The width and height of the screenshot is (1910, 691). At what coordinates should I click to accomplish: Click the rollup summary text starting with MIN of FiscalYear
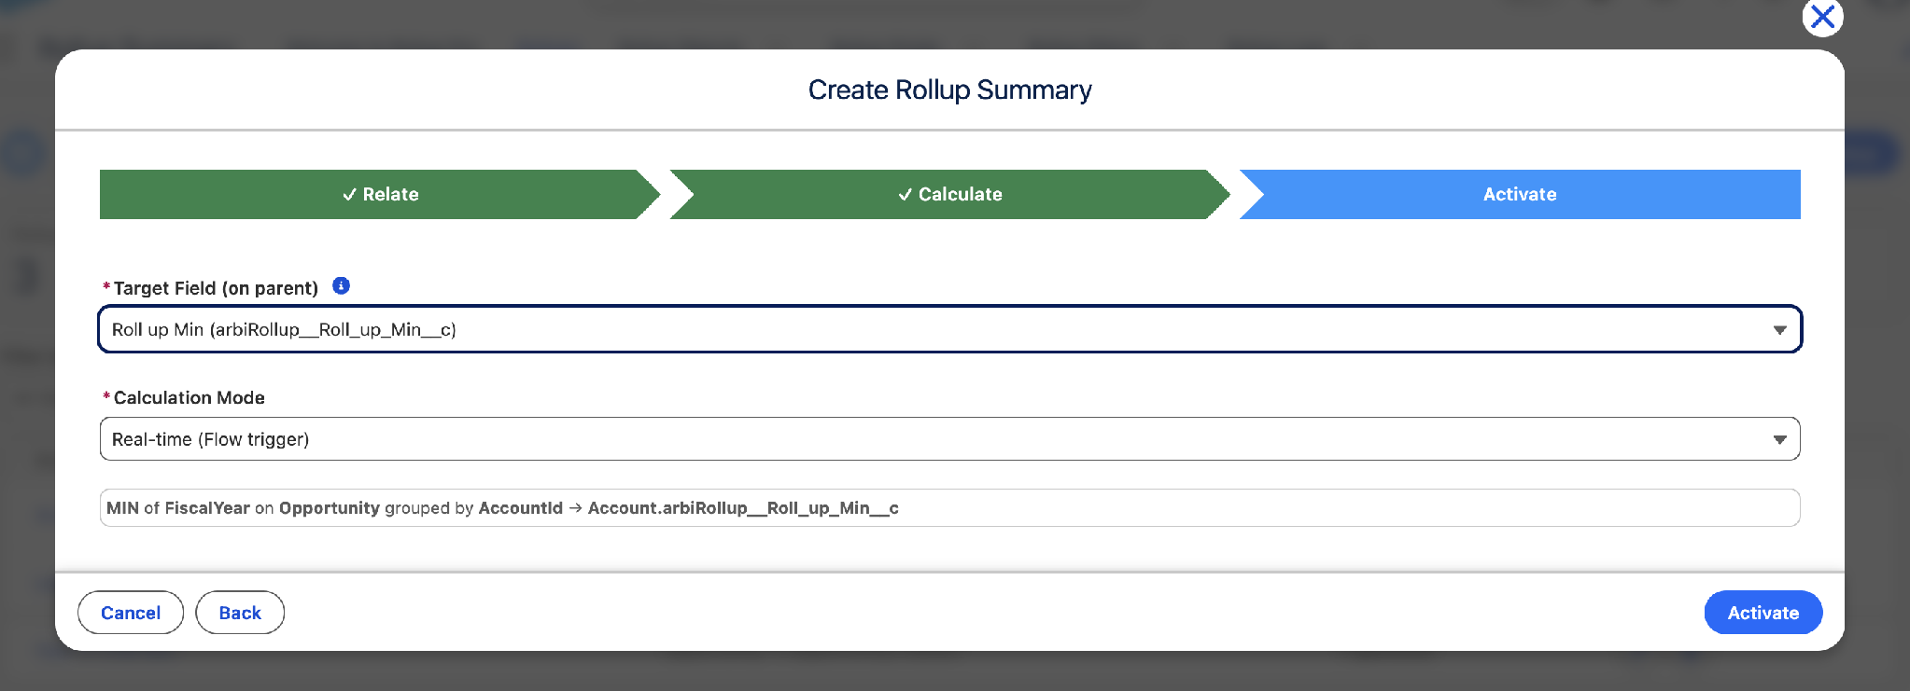pos(502,508)
